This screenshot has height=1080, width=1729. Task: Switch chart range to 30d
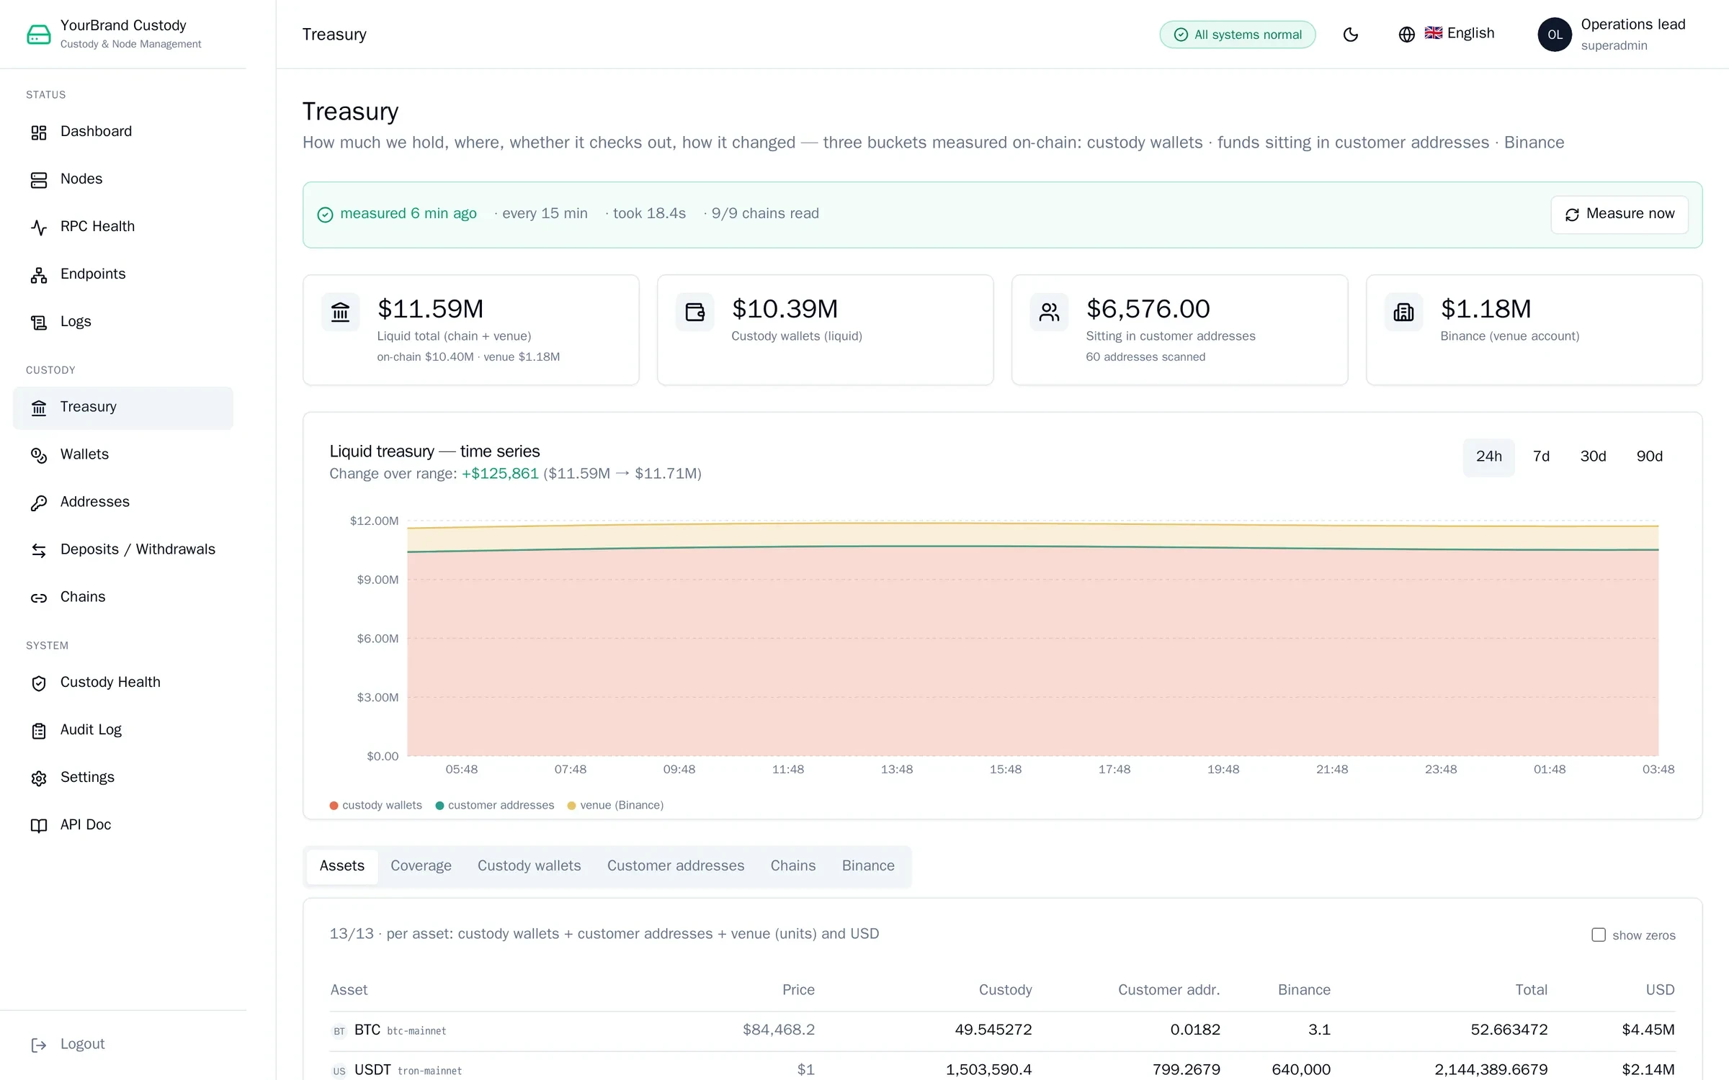point(1593,456)
